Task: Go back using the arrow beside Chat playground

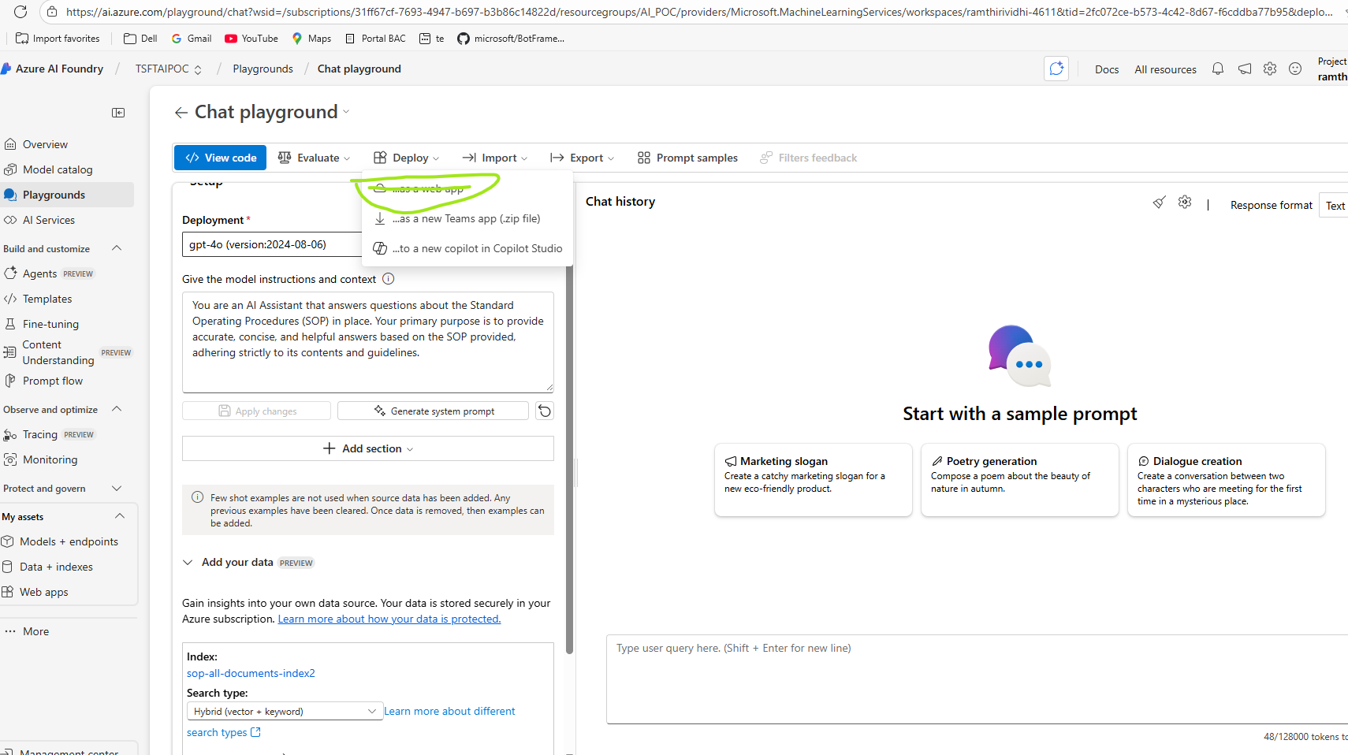Action: click(x=181, y=113)
